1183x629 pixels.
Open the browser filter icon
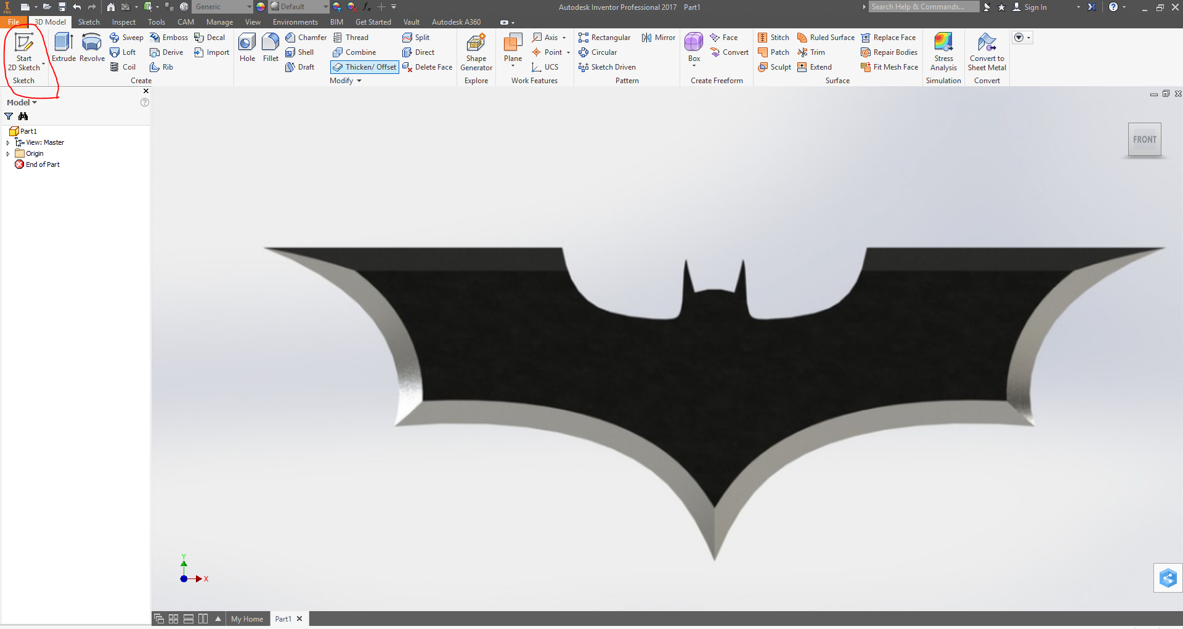9,116
